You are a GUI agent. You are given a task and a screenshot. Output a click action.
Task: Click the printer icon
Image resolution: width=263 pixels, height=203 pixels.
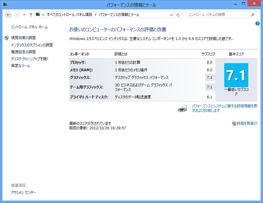[183, 108]
